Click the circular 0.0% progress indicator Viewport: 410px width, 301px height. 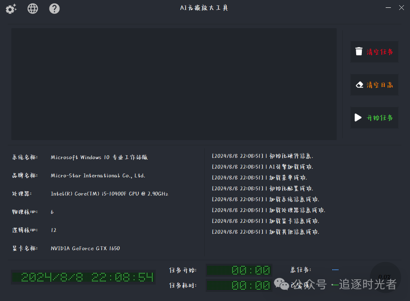click(385, 277)
